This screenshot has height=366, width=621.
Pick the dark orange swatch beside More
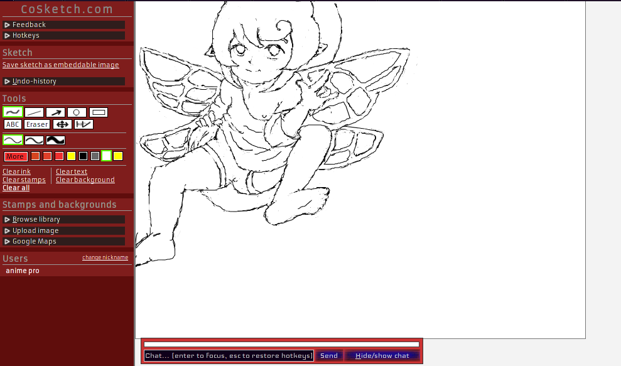click(35, 156)
